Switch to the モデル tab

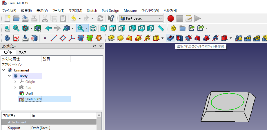pos(8,52)
